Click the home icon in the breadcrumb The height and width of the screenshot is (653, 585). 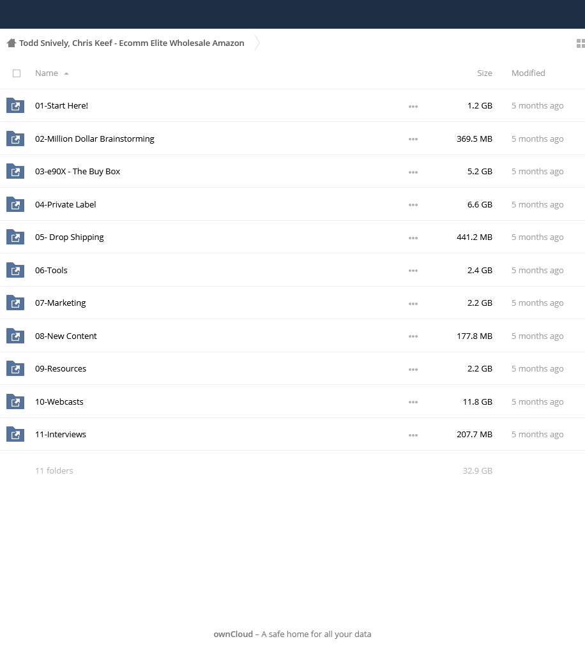11,43
